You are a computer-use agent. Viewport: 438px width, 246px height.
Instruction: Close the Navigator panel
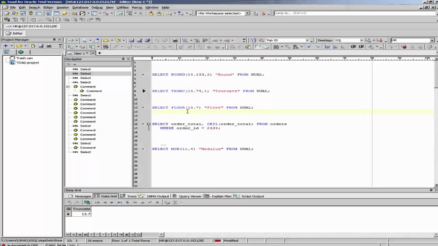[128, 59]
